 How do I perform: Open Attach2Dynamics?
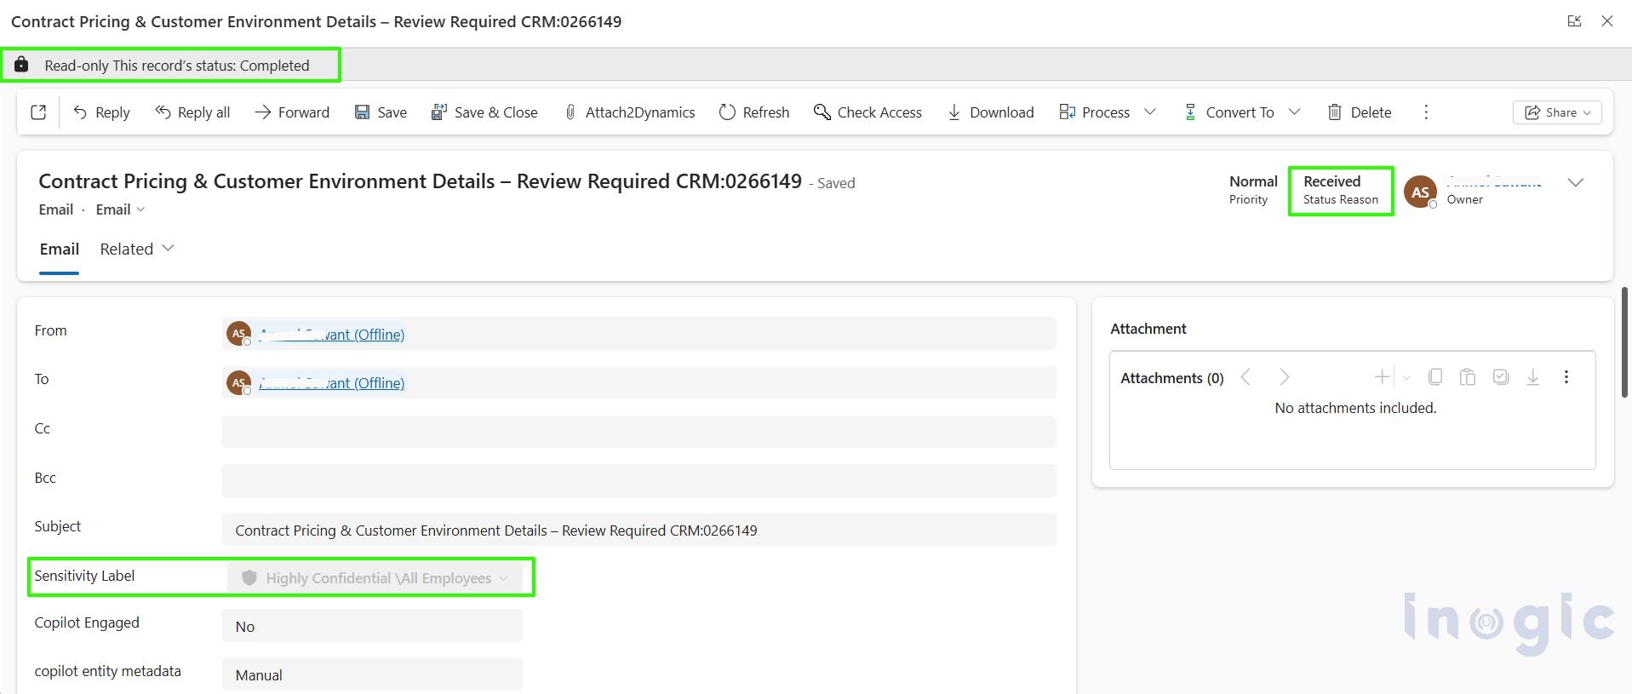coord(629,112)
